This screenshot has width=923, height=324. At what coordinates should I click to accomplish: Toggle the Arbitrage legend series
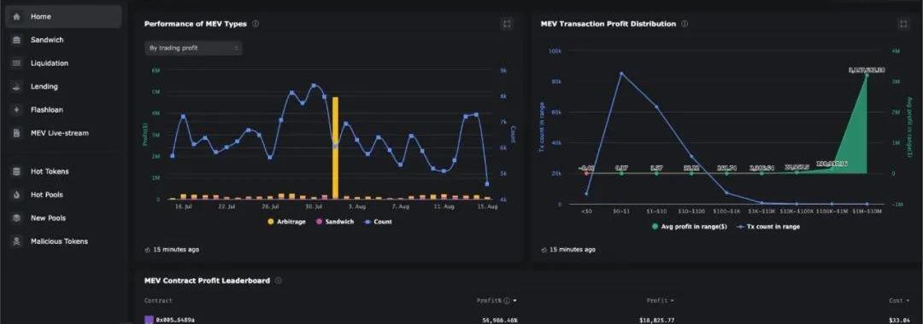coord(286,222)
